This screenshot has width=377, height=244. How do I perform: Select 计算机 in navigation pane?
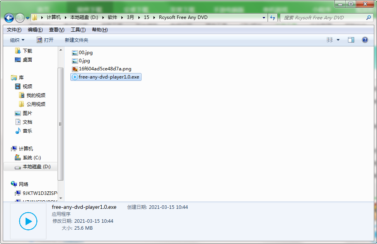(22, 148)
